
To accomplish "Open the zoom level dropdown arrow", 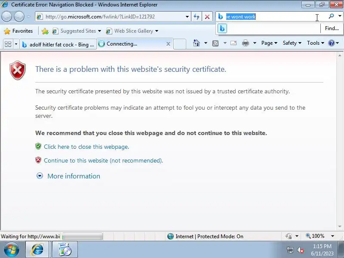I will click(x=332, y=236).
